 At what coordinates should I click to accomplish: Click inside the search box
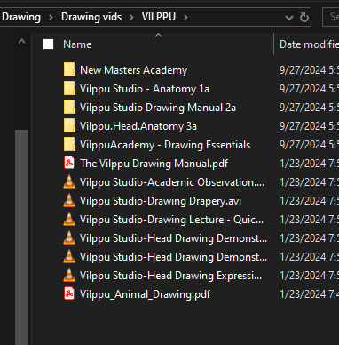pos(331,17)
